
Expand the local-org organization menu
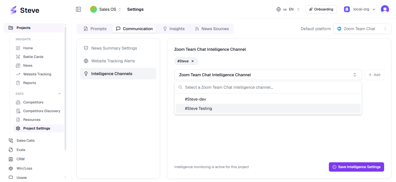tap(360, 9)
